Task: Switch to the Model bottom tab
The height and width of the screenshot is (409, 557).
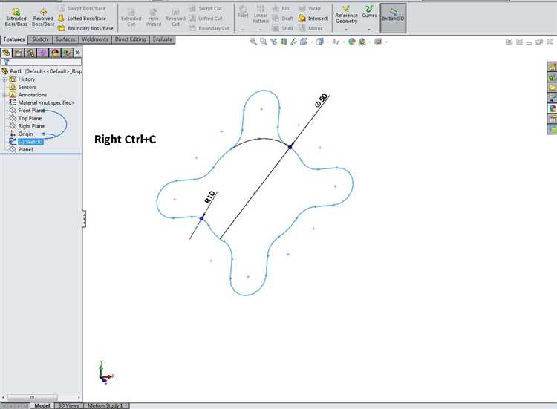Action: pos(42,405)
